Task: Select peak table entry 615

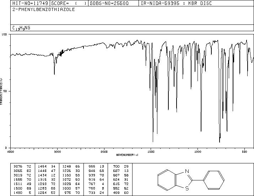Action: pyautogui.click(x=121, y=184)
